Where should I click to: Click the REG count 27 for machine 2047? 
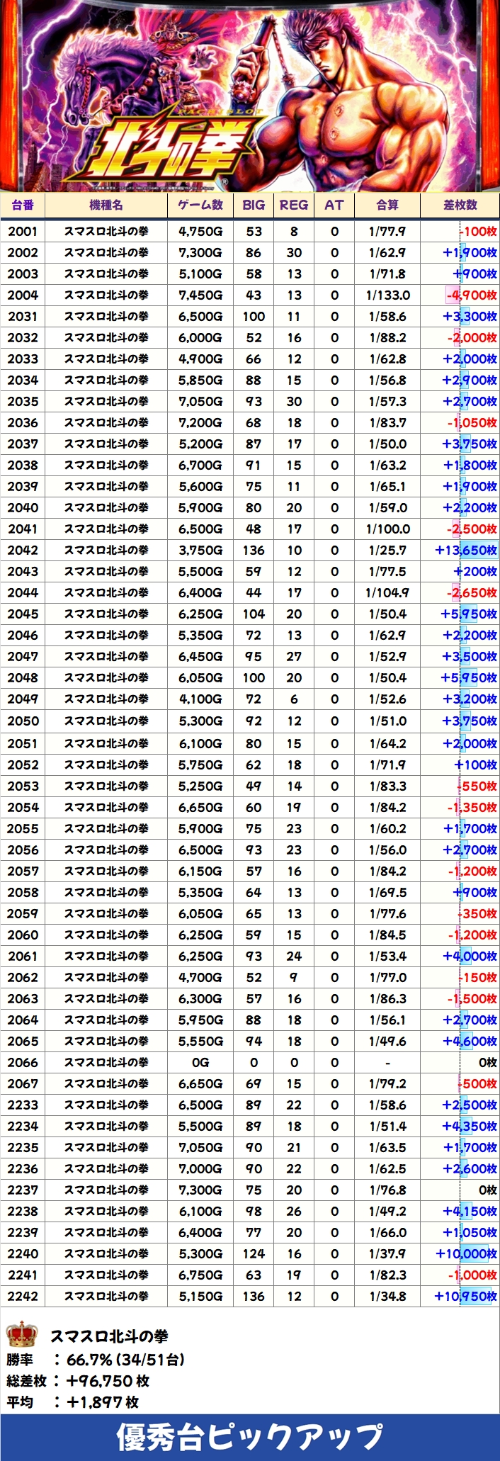pos(294,656)
